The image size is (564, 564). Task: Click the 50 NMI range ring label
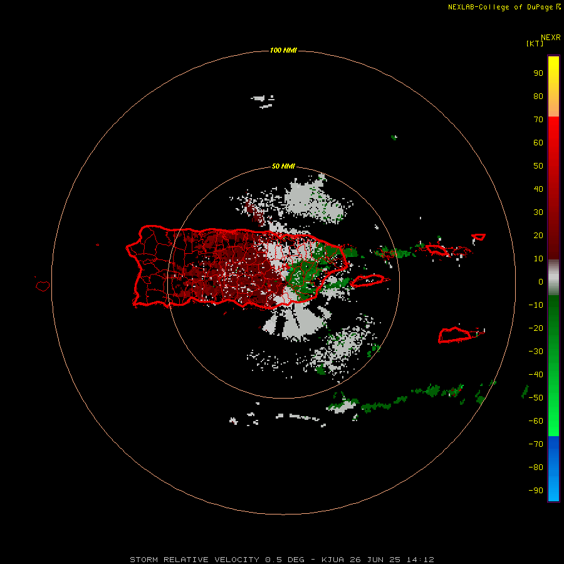(x=283, y=166)
